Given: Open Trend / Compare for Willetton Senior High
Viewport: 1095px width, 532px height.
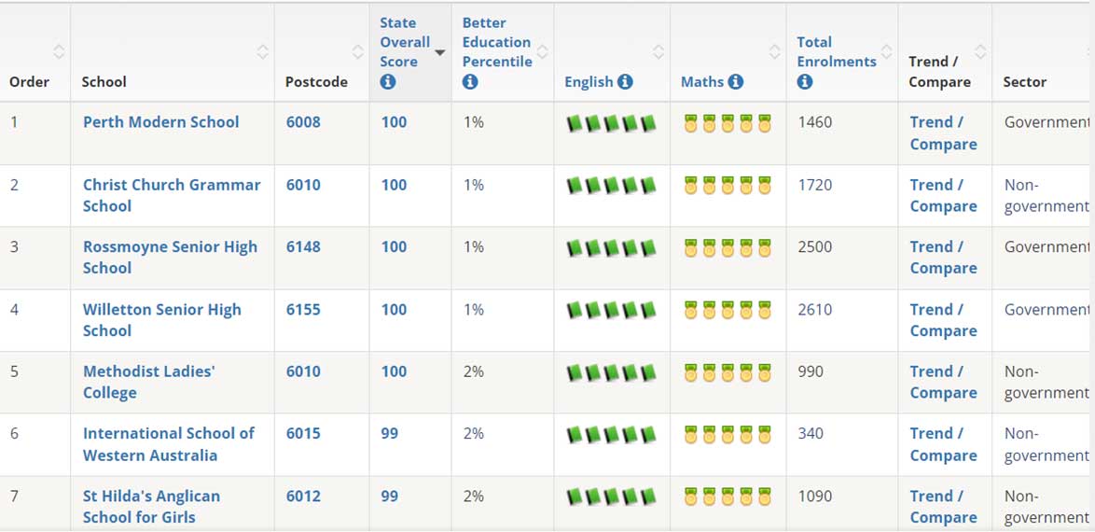Looking at the screenshot, I should (x=943, y=319).
